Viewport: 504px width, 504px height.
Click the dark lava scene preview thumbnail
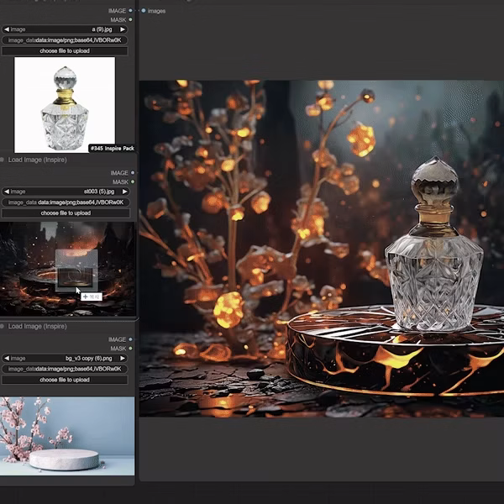67,269
